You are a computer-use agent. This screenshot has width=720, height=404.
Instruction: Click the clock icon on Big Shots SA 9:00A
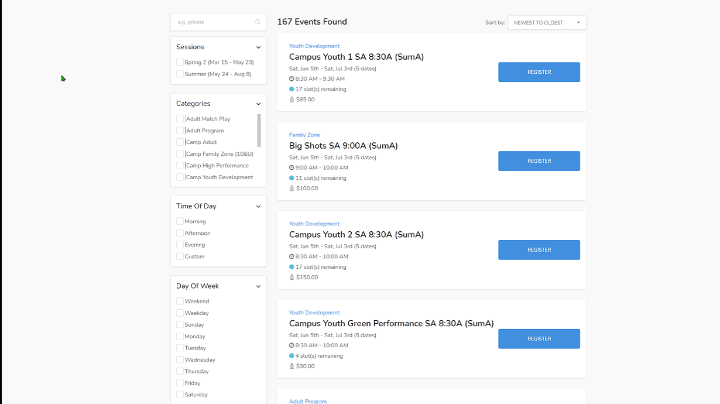292,167
